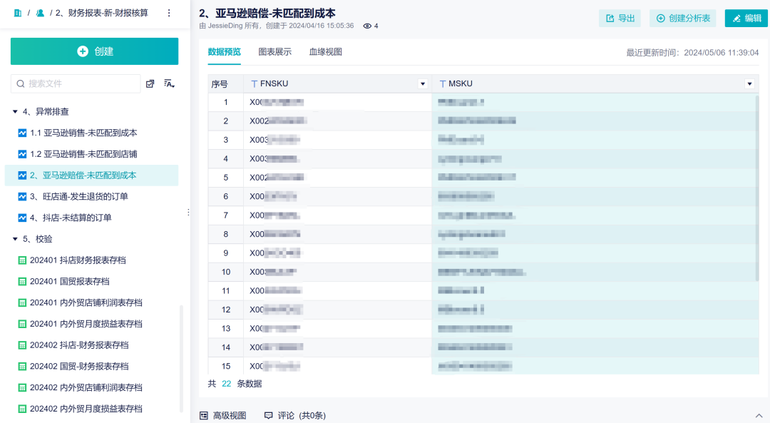This screenshot has width=770, height=423.
Task: Open the MSKU column dropdown
Action: pos(750,84)
